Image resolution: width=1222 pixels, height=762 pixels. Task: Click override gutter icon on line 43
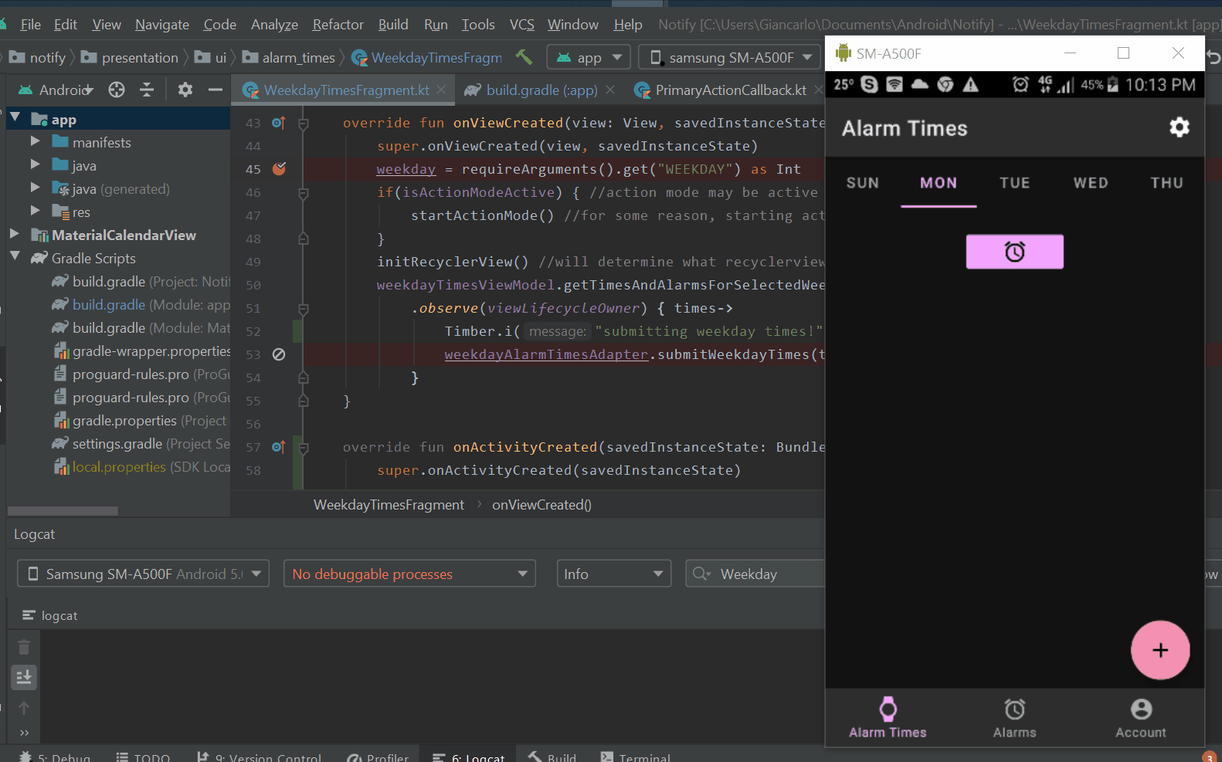point(279,123)
